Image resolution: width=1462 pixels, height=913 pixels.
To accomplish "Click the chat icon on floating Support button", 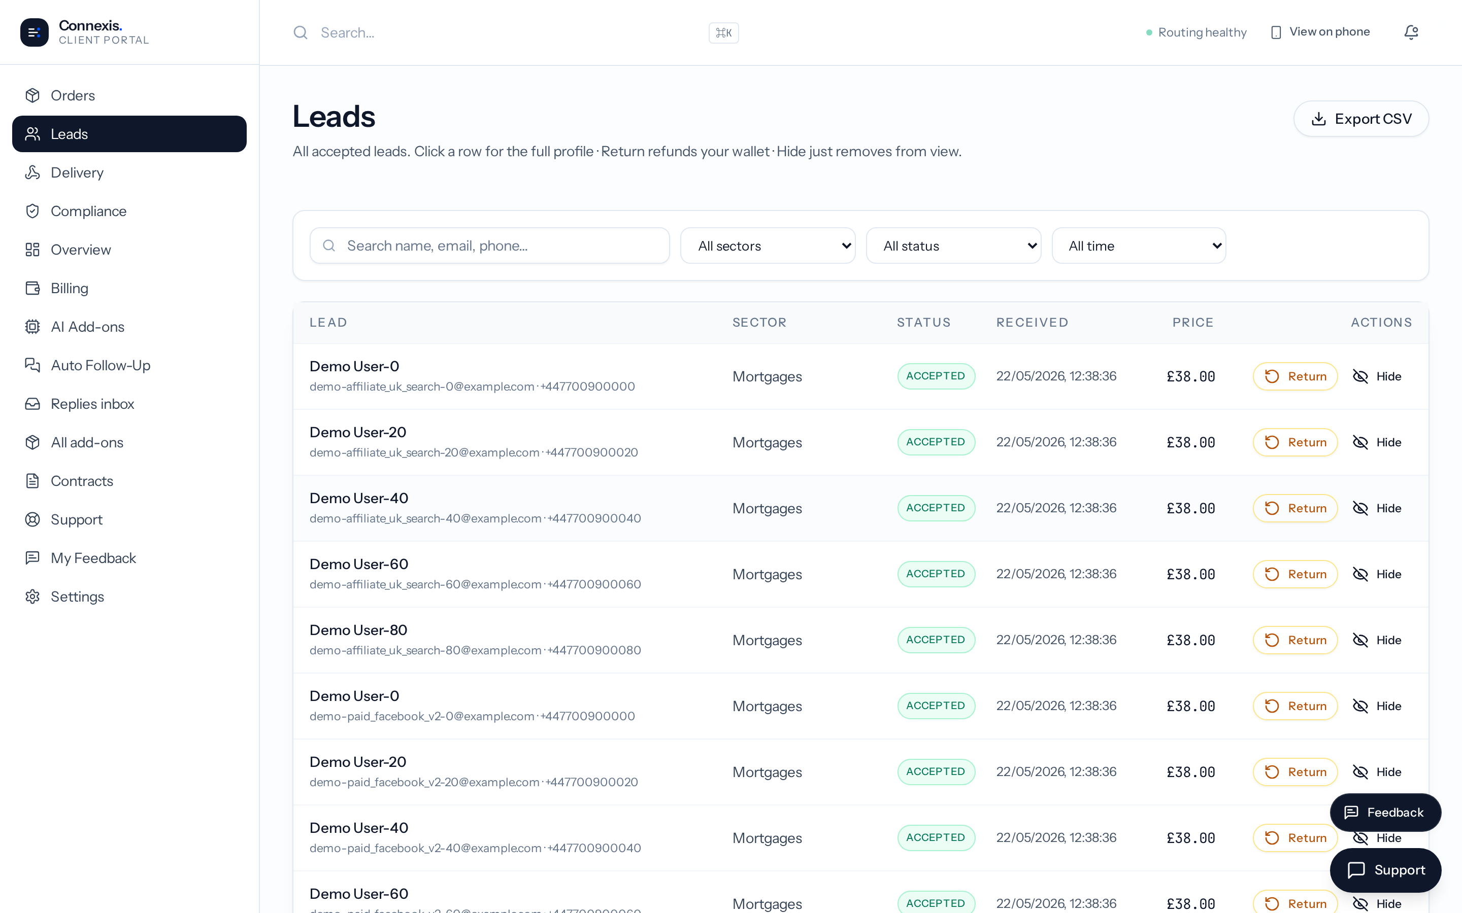I will 1356,870.
